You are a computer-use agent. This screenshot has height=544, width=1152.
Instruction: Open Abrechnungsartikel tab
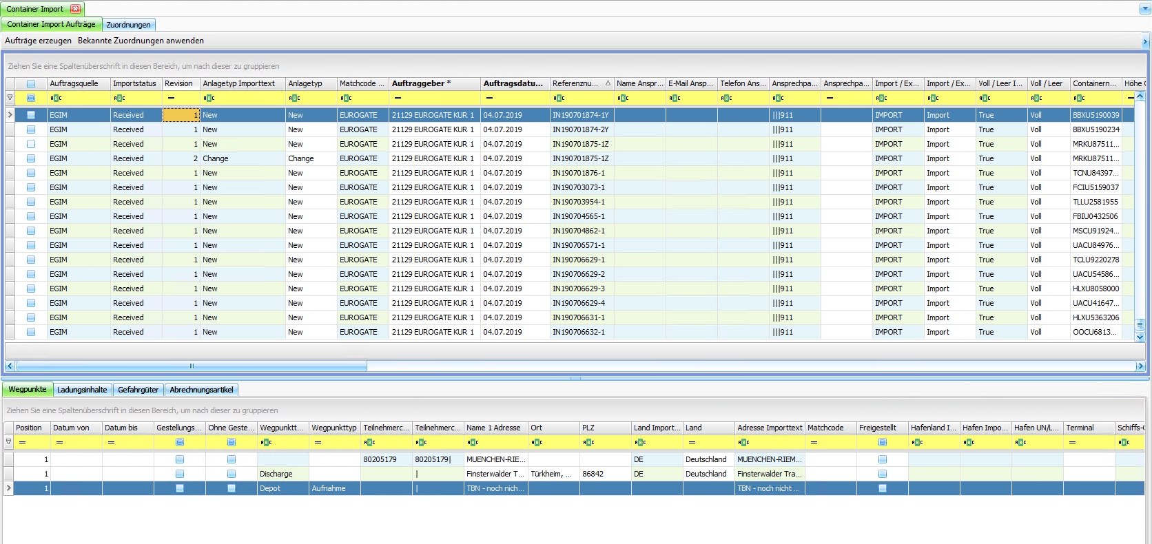point(201,390)
